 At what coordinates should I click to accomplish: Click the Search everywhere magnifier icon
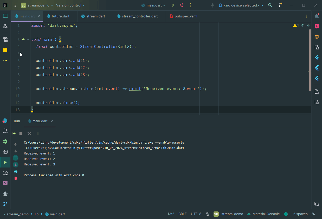click(x=270, y=5)
